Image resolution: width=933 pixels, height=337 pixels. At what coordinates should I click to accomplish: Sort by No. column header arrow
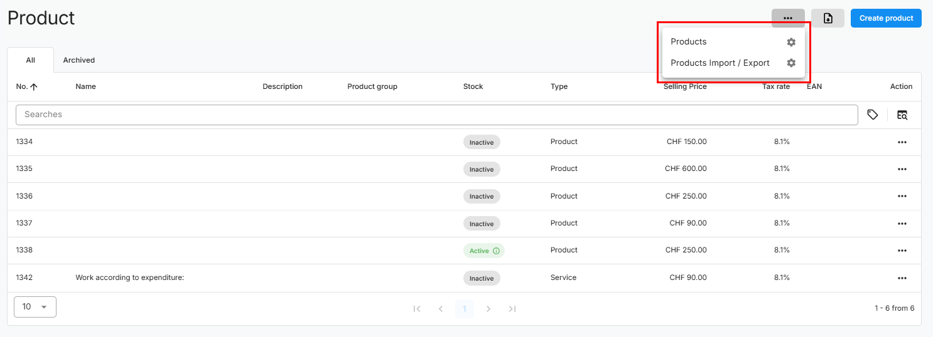point(34,87)
